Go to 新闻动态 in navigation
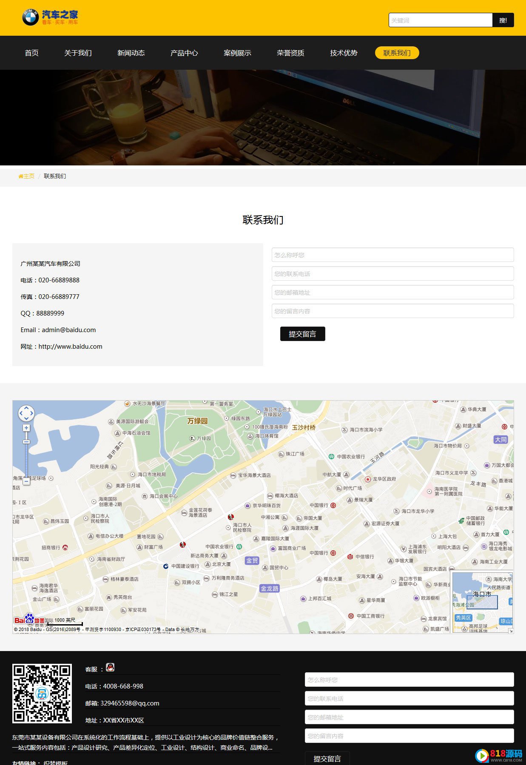 click(x=131, y=53)
